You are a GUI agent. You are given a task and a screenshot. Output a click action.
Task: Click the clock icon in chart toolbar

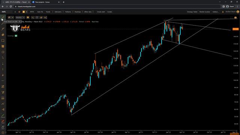click(x=37, y=18)
